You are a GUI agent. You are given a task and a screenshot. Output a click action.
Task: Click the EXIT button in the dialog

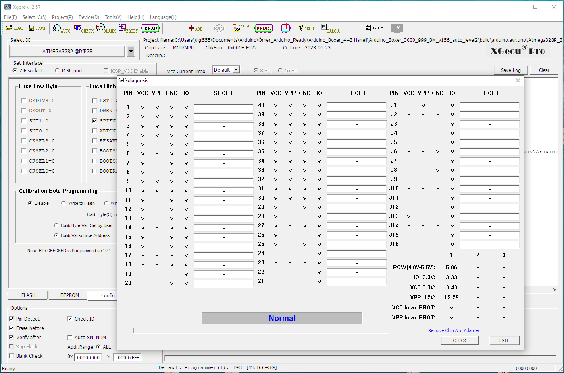coord(504,340)
